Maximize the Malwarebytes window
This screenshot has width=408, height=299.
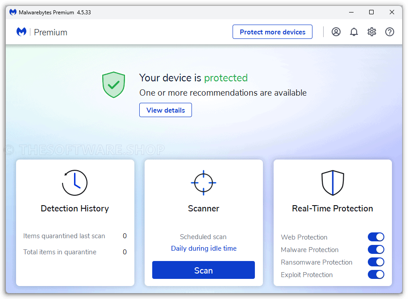tap(371, 12)
